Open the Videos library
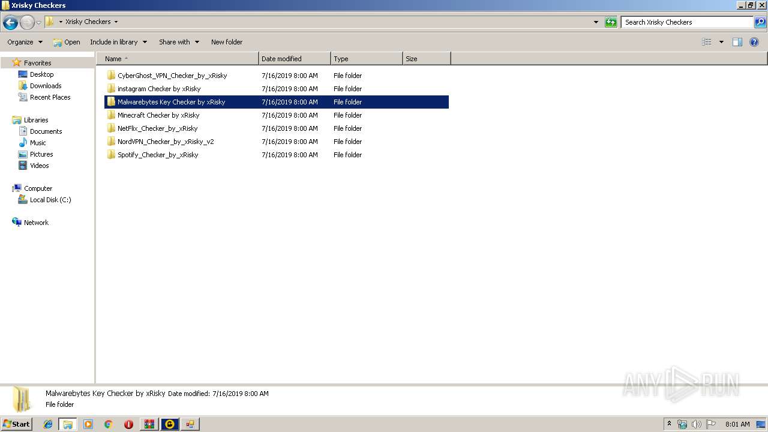This screenshot has width=768, height=432. (x=39, y=166)
